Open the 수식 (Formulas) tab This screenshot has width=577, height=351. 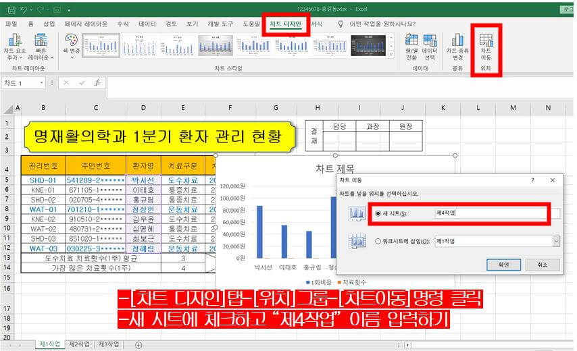click(123, 24)
